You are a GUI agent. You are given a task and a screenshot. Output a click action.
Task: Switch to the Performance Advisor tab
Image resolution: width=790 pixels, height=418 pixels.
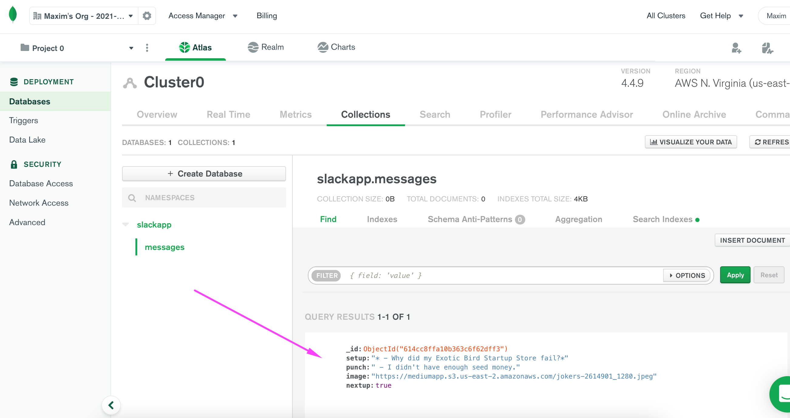tap(587, 114)
